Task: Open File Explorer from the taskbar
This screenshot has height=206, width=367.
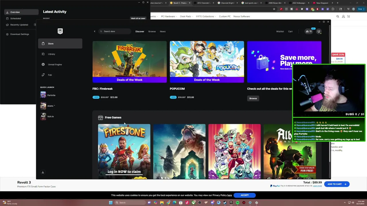Action: pos(162,203)
